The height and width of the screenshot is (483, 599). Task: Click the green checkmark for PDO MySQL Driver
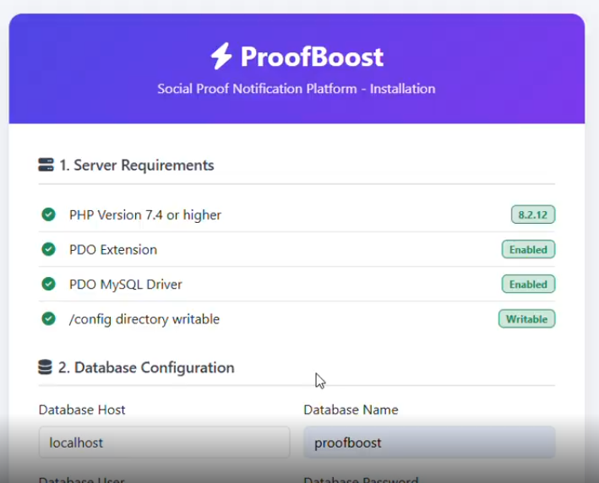(x=48, y=284)
